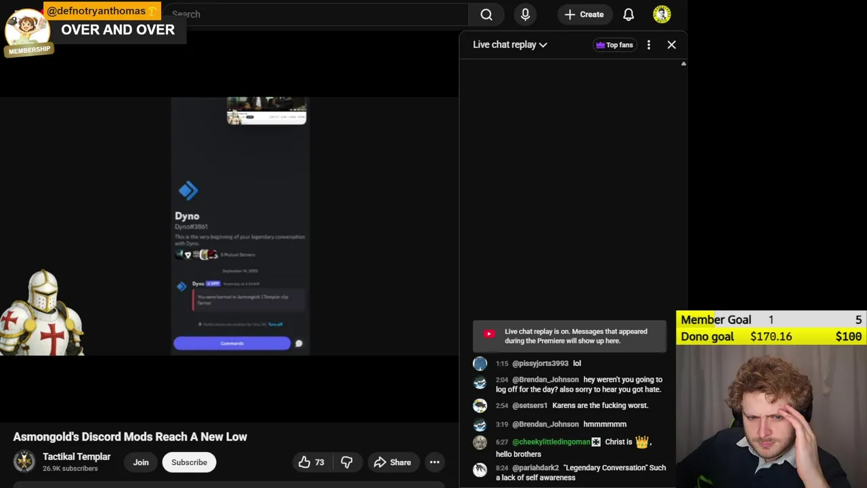
Task: Click the 26.9K subscribers text
Action: (70, 468)
